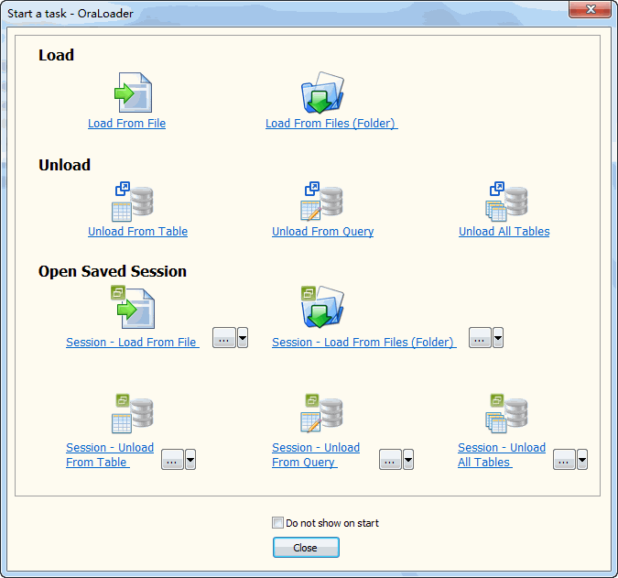This screenshot has width=618, height=578.
Task: Click the Unload All Tables icon
Action: click(506, 202)
